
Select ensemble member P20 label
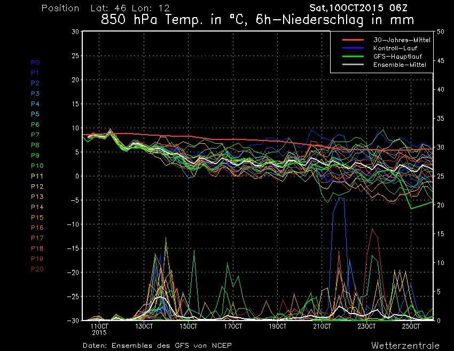[36, 269]
